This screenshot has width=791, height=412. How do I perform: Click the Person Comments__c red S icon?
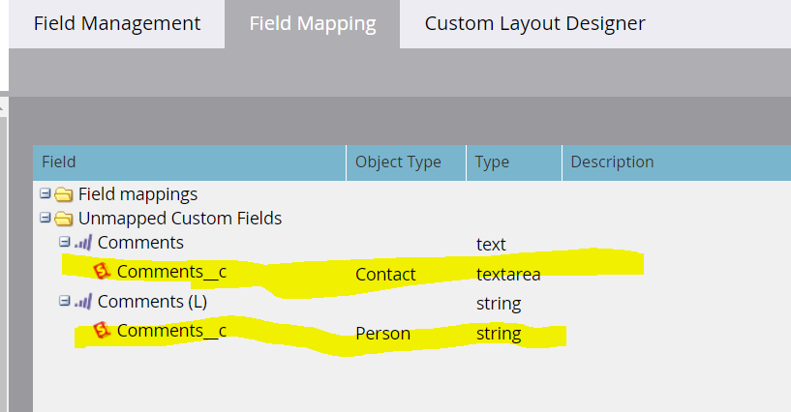[x=102, y=332]
